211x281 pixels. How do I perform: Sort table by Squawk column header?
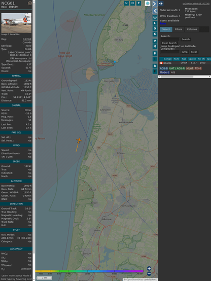tap(192, 59)
